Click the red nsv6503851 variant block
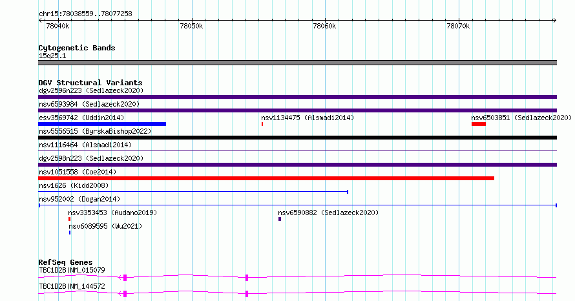The image size is (575, 301). coord(479,124)
